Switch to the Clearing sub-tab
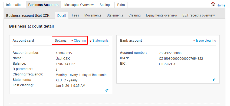The width and height of the screenshot is (230, 106). (x=134, y=15)
